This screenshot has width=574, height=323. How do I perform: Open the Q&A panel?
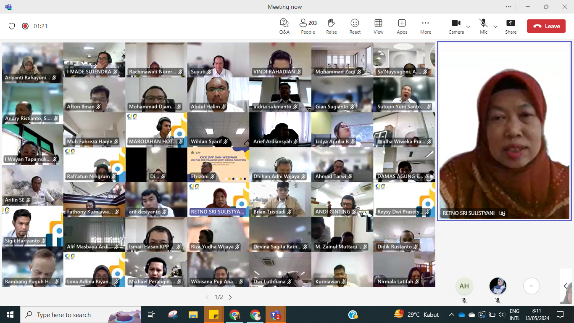[284, 26]
